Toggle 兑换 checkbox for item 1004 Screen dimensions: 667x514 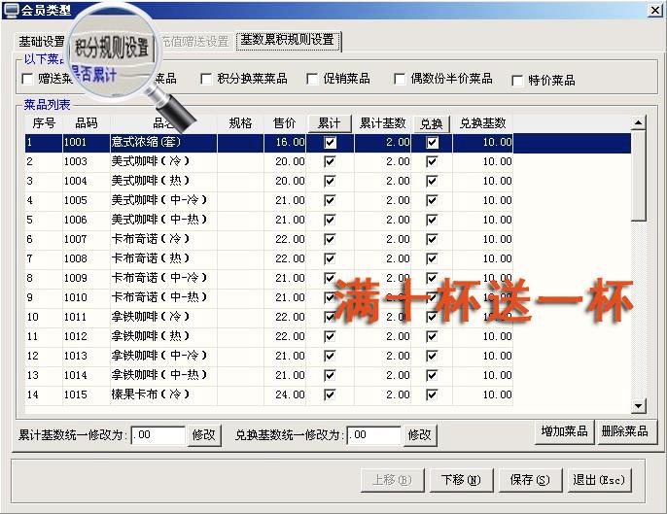click(432, 181)
